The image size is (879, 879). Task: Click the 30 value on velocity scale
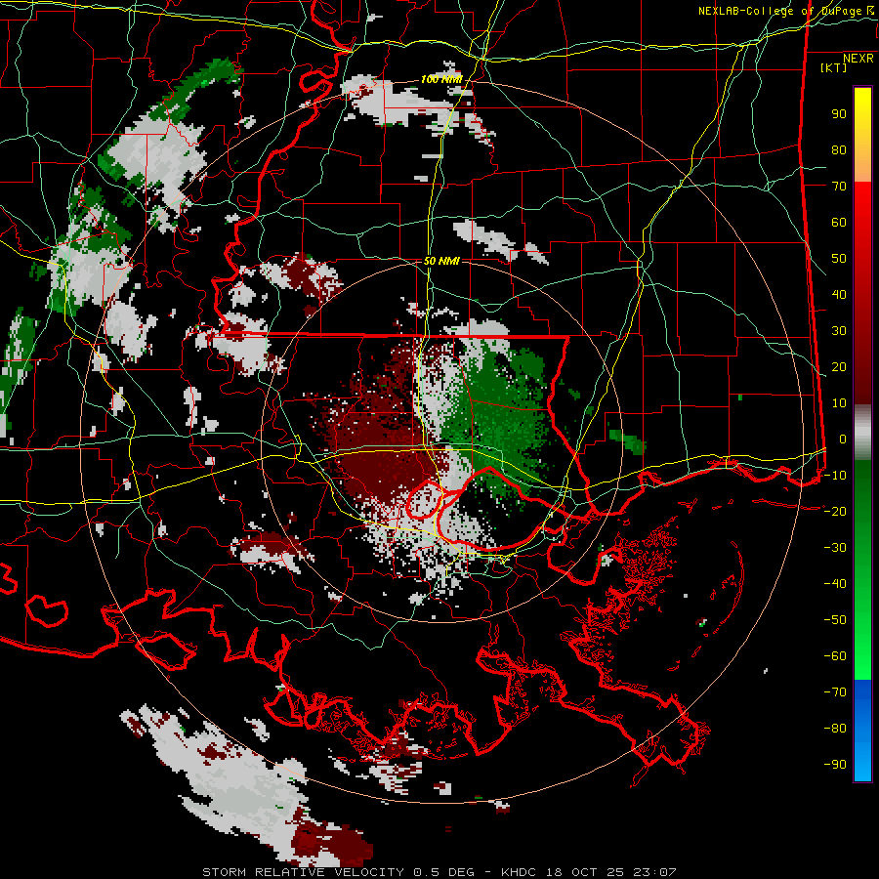(x=839, y=331)
